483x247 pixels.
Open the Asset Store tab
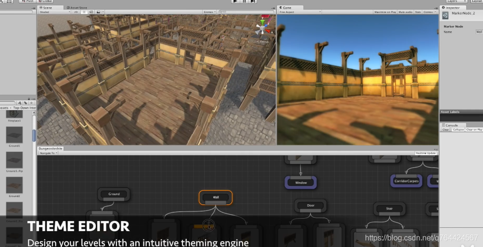click(77, 8)
